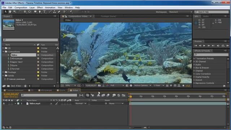Toggle Fast Previews button in viewer

171,86
